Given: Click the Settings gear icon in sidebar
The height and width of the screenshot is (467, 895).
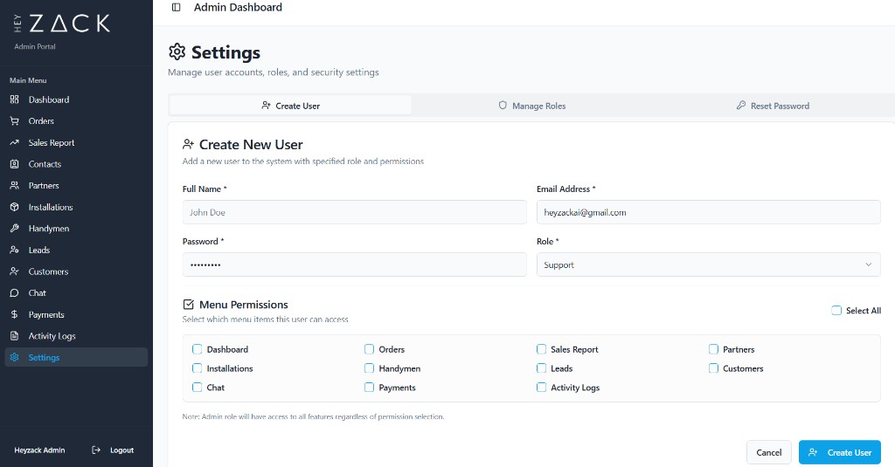Looking at the screenshot, I should [14, 358].
